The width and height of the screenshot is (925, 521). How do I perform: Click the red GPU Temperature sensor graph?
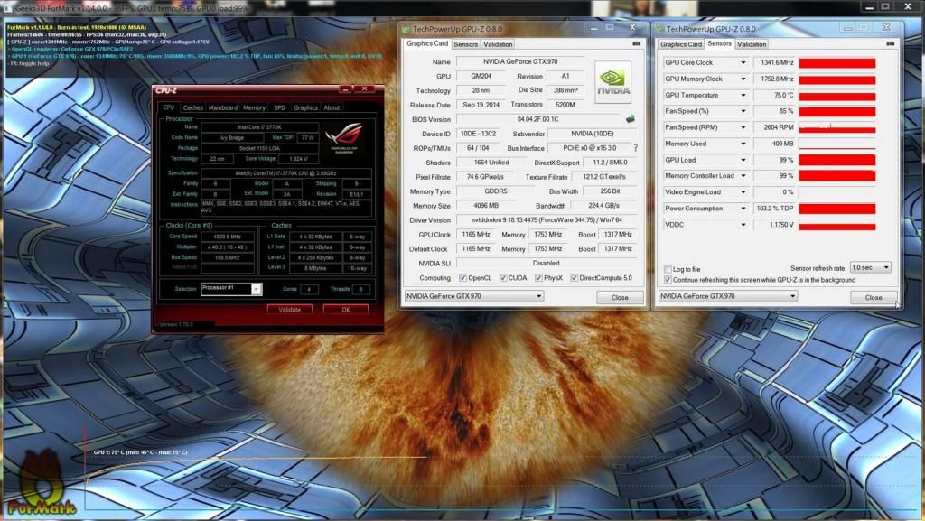(837, 96)
